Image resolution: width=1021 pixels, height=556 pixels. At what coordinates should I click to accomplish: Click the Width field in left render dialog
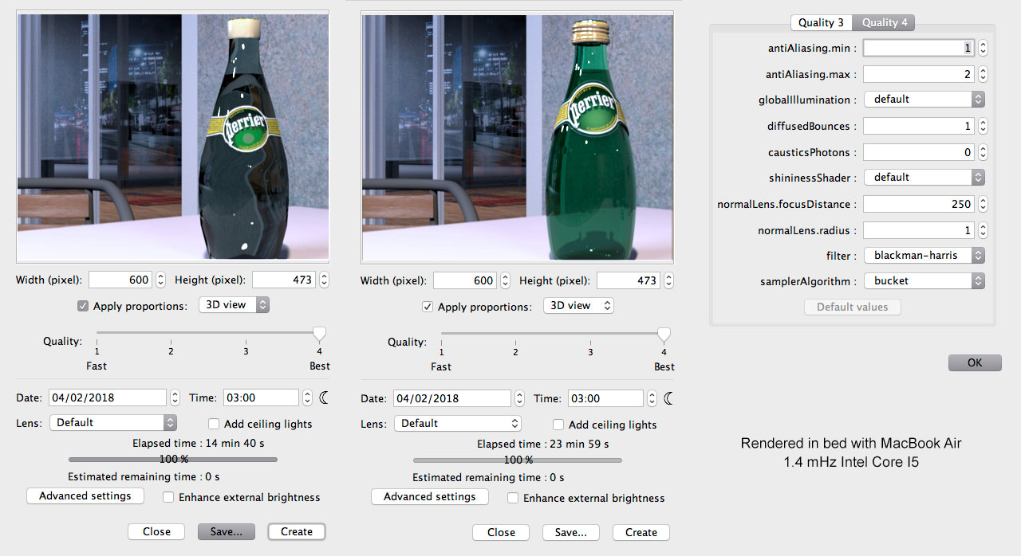pos(120,280)
